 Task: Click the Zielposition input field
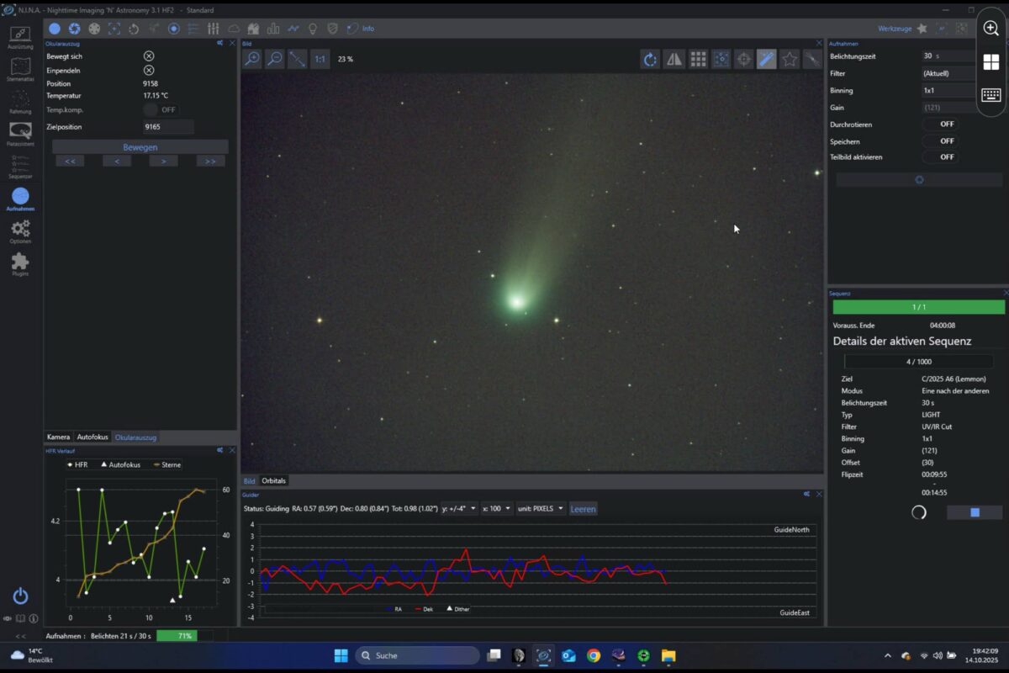[167, 127]
